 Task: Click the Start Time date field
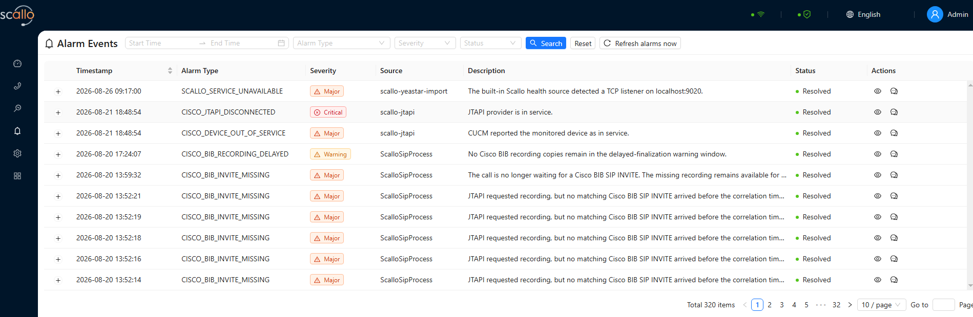coord(160,43)
